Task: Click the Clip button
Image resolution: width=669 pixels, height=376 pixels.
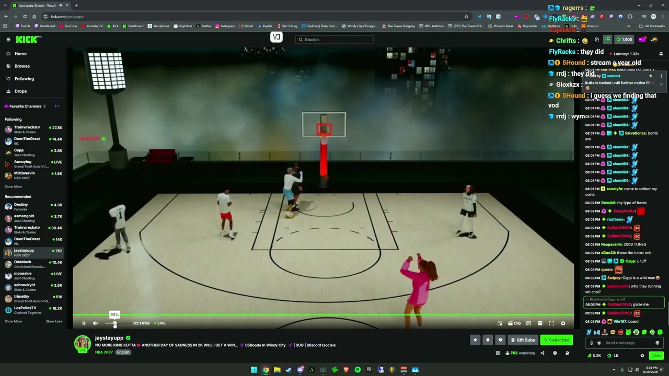Action: (x=515, y=323)
